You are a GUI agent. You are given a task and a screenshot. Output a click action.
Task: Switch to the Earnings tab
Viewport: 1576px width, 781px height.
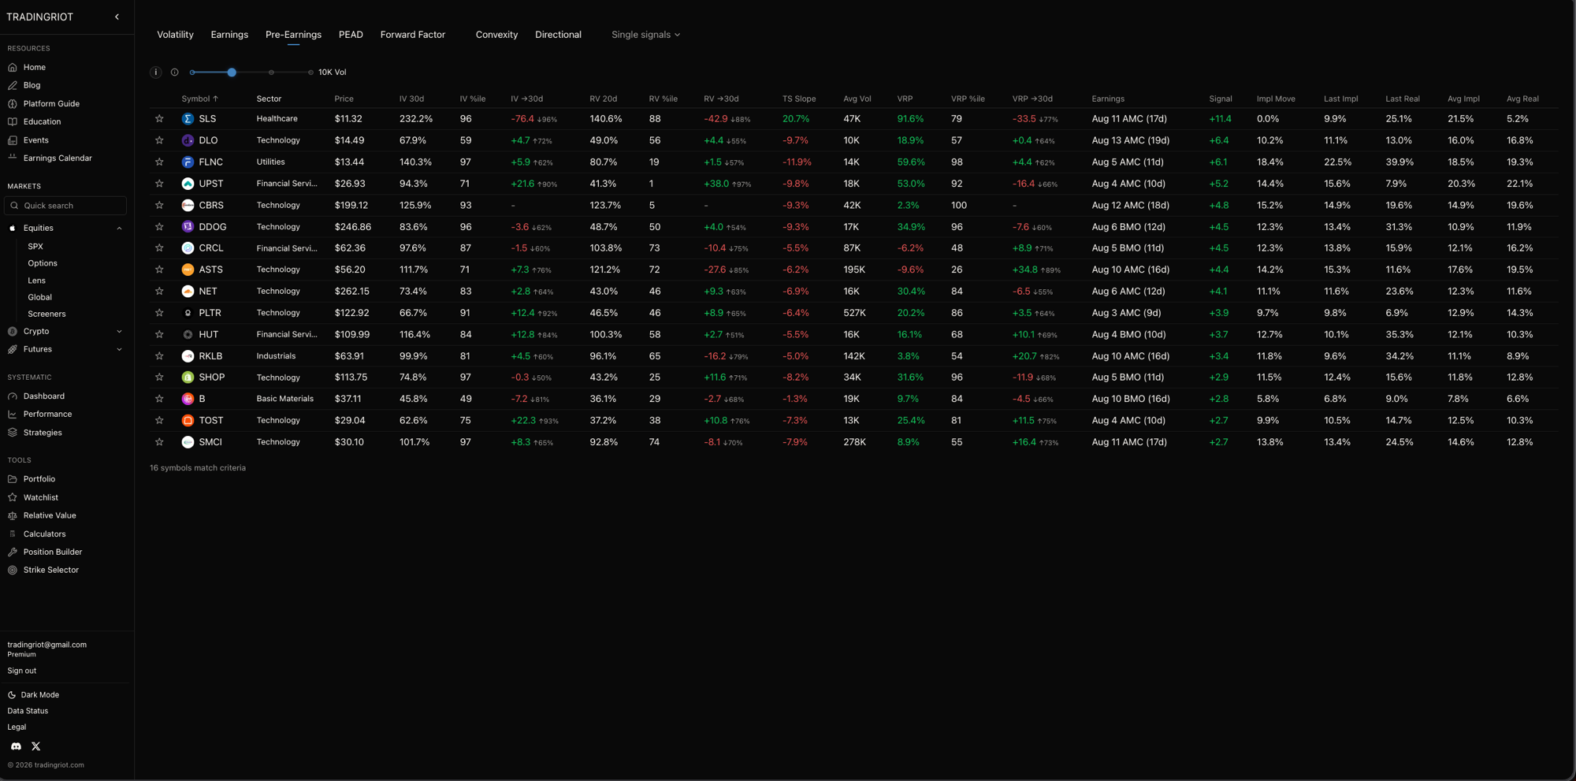[x=229, y=35]
